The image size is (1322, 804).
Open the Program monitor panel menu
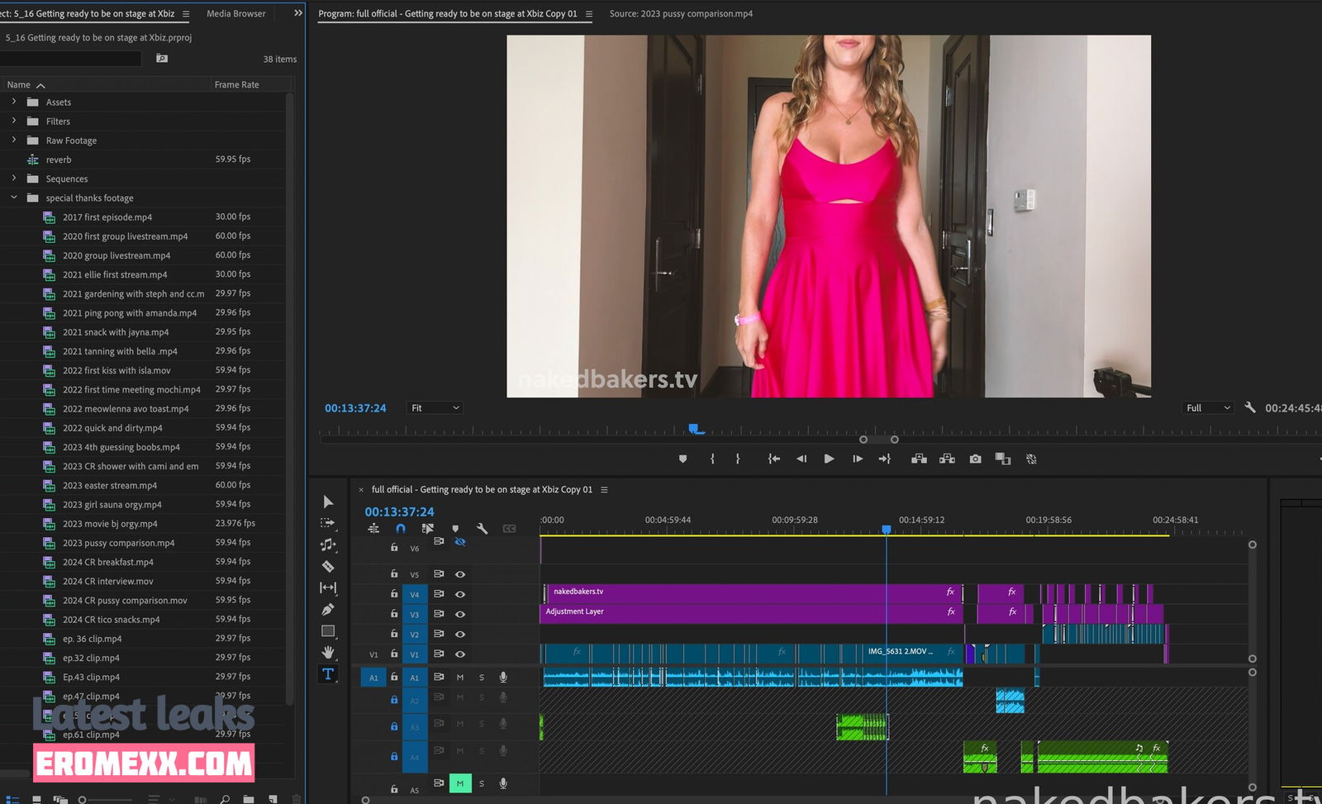[x=589, y=14]
